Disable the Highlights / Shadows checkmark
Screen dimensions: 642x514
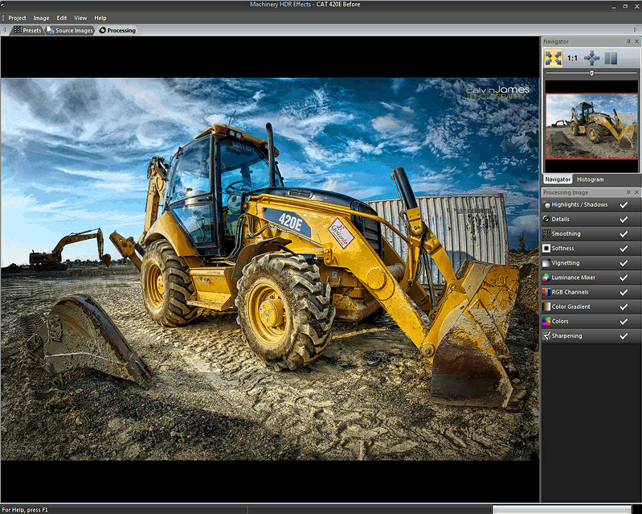tap(624, 205)
